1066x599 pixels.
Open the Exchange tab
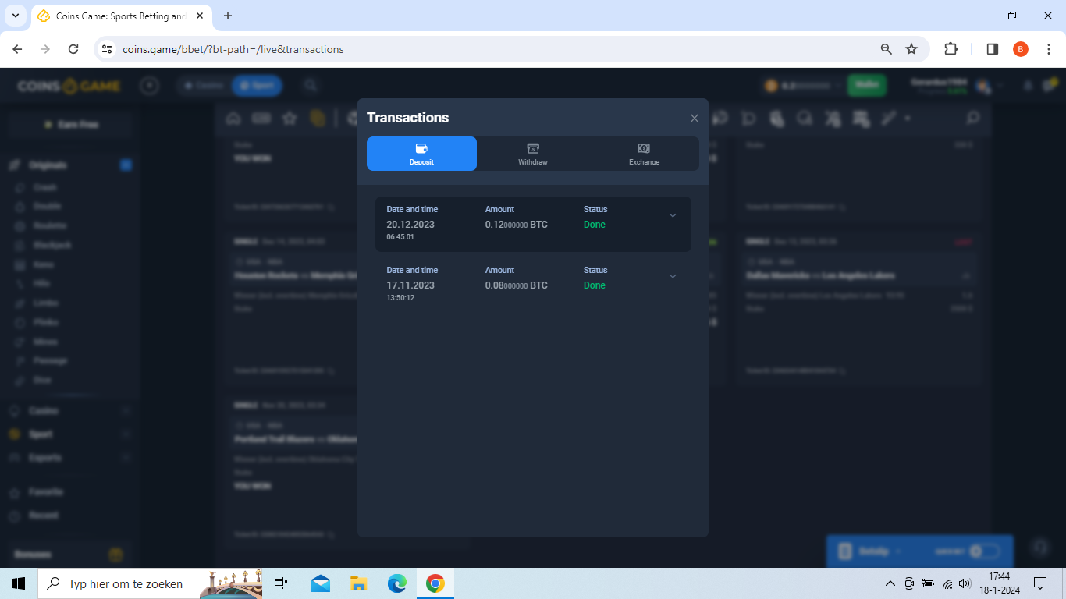tap(644, 154)
